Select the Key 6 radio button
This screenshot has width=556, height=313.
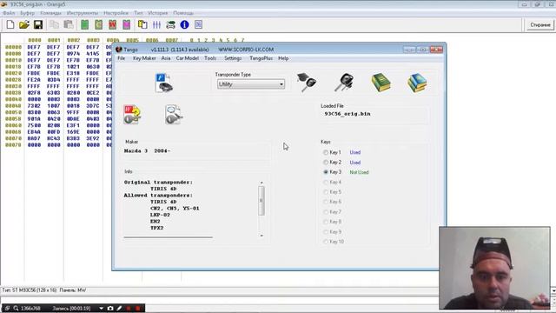click(326, 202)
